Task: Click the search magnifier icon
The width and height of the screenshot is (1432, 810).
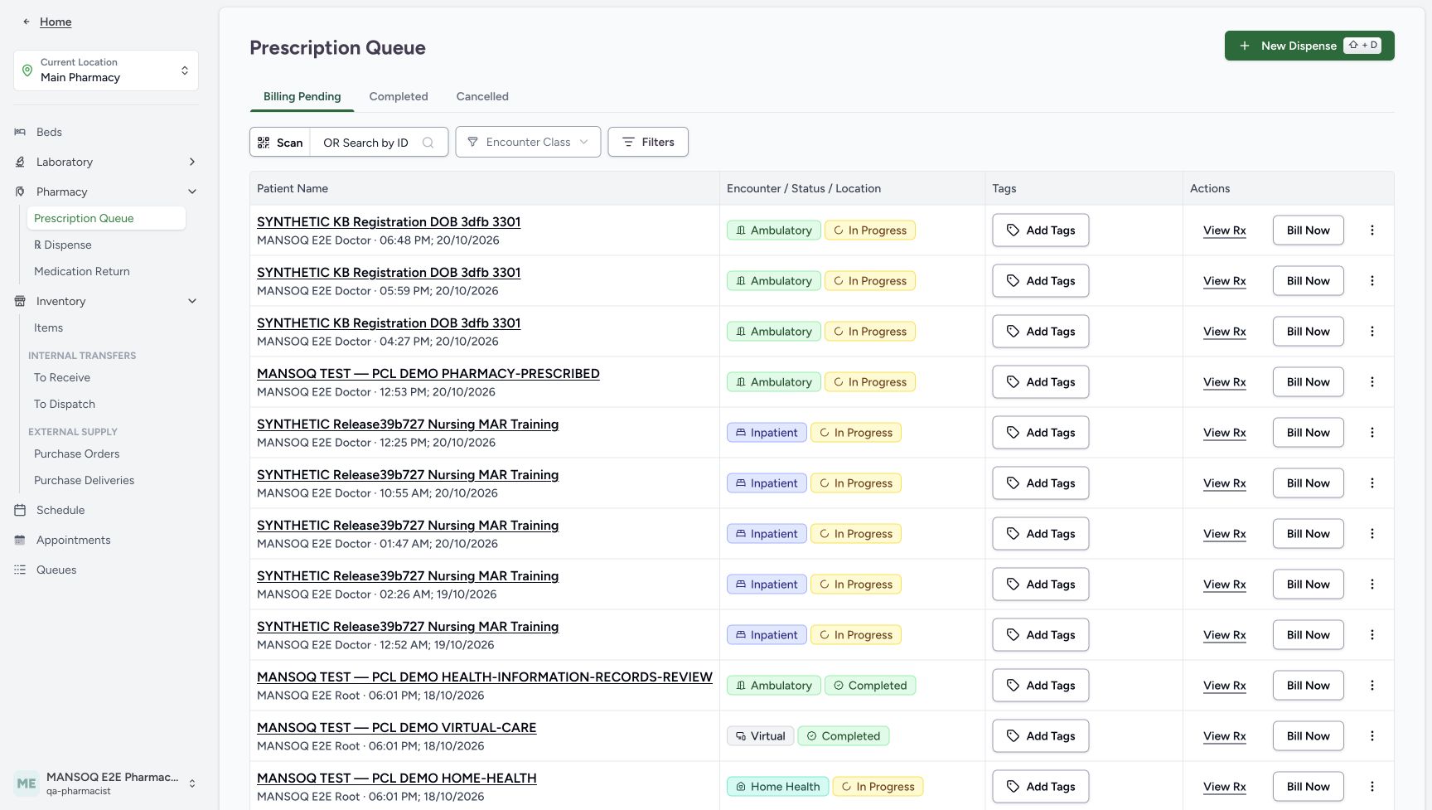Action: [x=428, y=143]
